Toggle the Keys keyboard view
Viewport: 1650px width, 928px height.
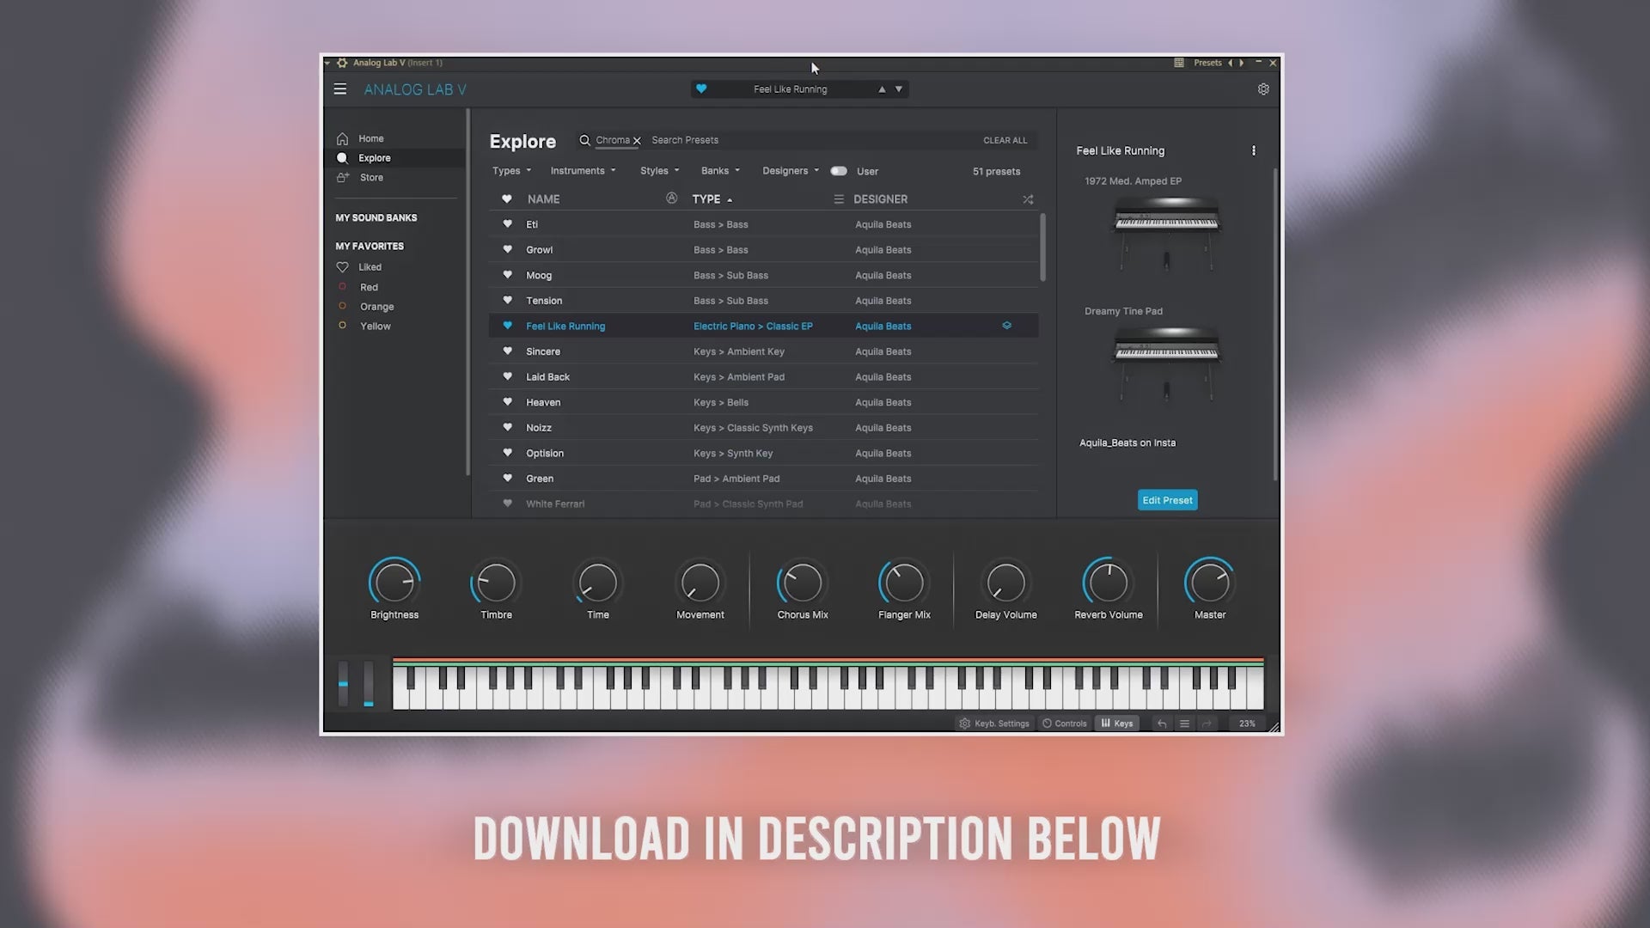(x=1116, y=723)
